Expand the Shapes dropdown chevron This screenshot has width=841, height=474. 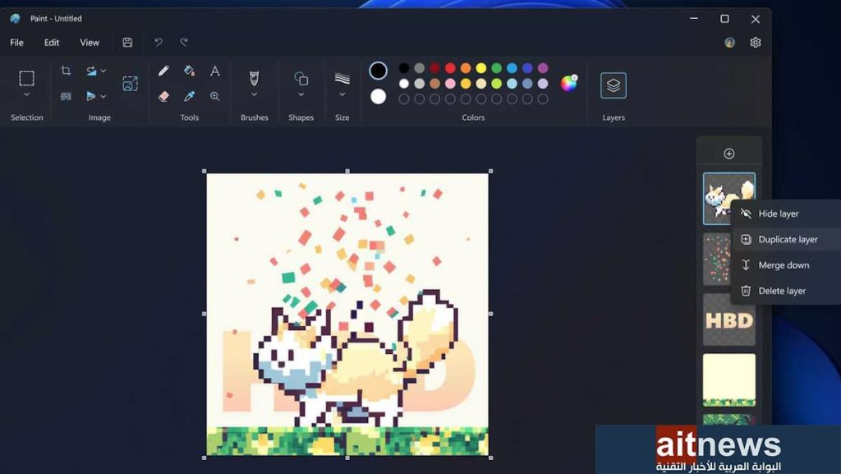(x=301, y=95)
